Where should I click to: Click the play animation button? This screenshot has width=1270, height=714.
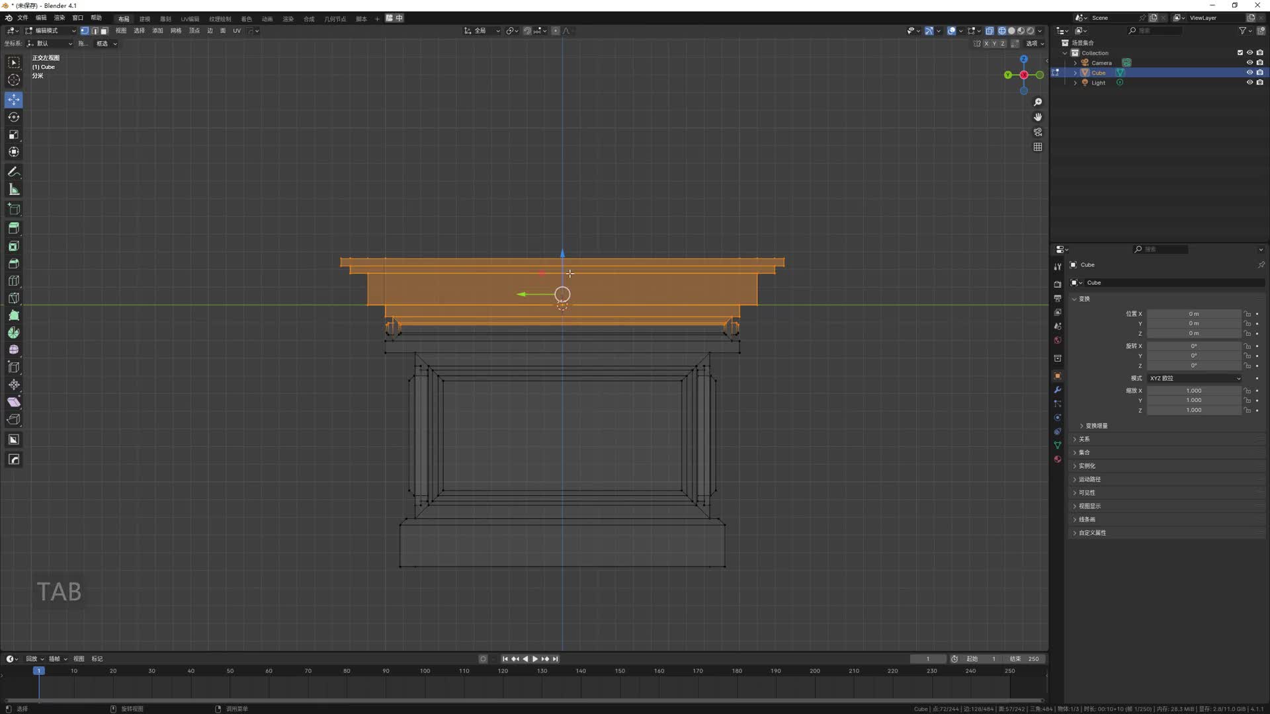click(x=535, y=659)
